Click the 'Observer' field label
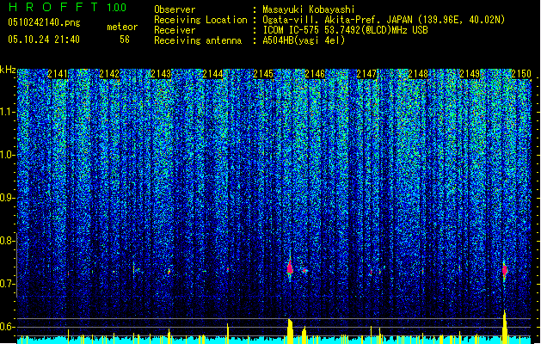Screen dimensions: 541x344 pyautogui.click(x=175, y=9)
